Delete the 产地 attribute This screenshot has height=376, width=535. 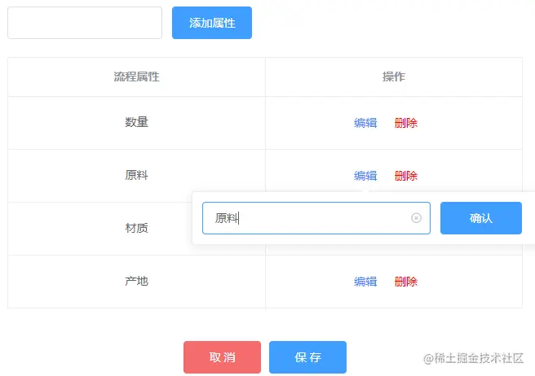click(x=406, y=282)
